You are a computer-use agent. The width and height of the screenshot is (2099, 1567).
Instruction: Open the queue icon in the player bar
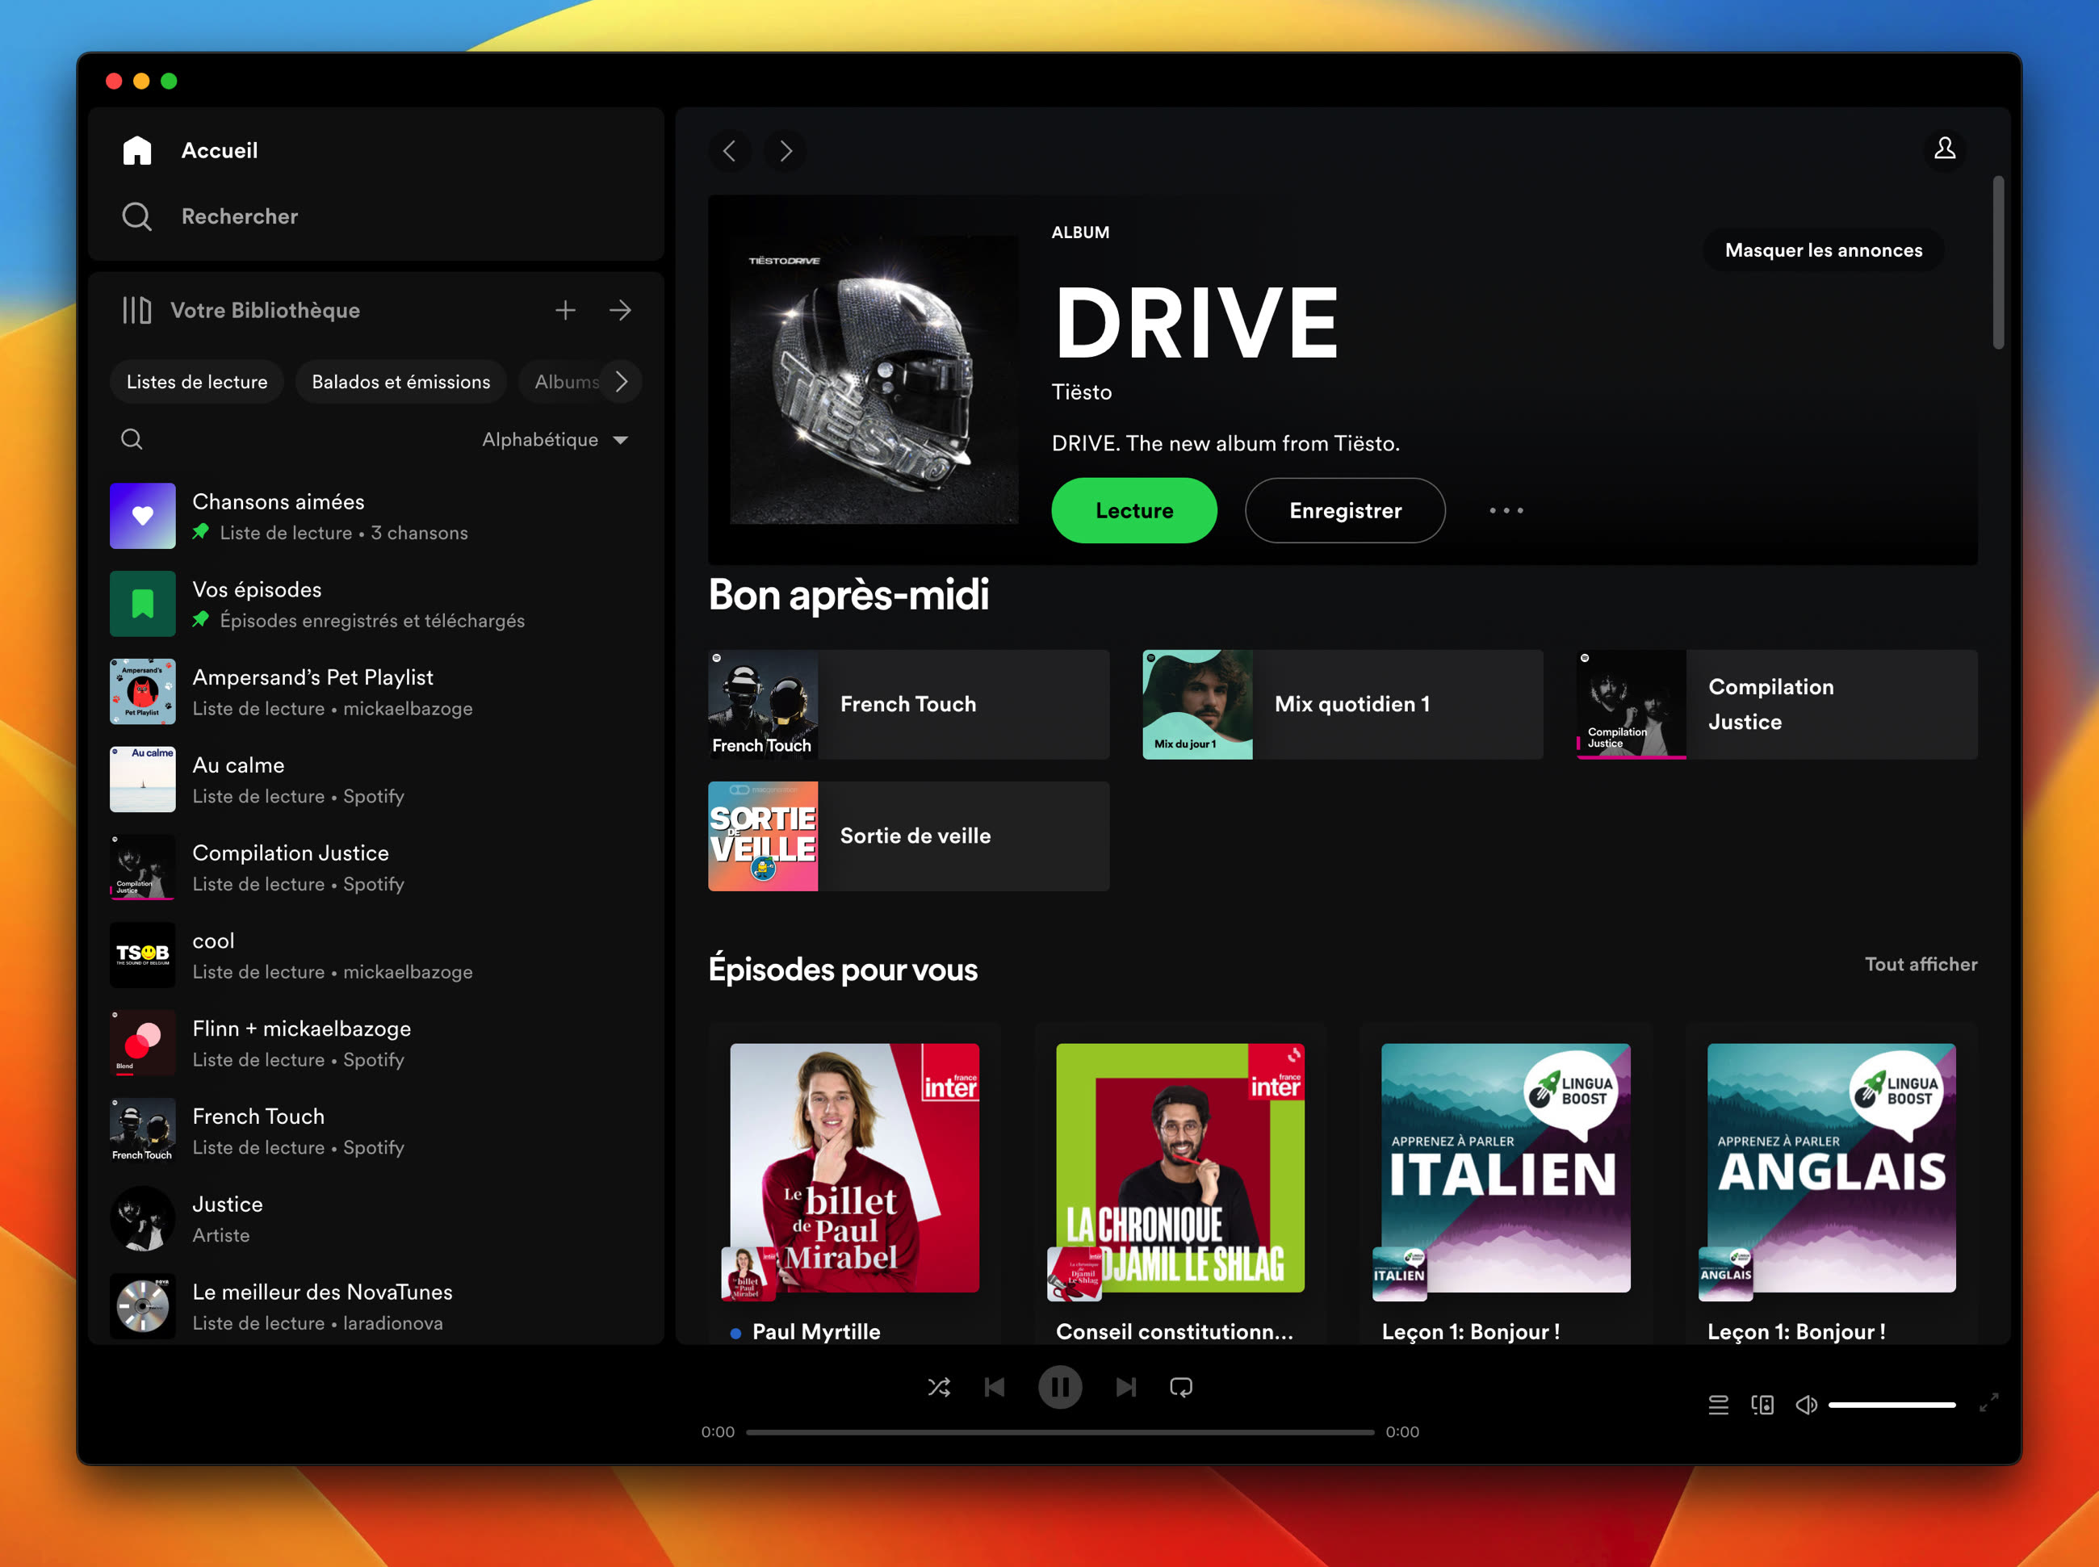point(1718,1405)
